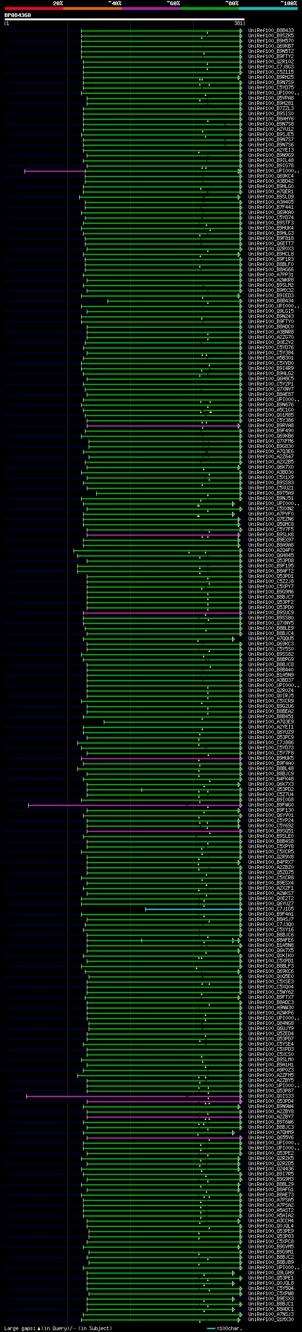Click hit name UniRef100_A2X2F1
The image size is (302, 1332).
(x=271, y=888)
